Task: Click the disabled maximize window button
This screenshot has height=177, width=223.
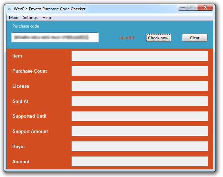Action: [192, 7]
